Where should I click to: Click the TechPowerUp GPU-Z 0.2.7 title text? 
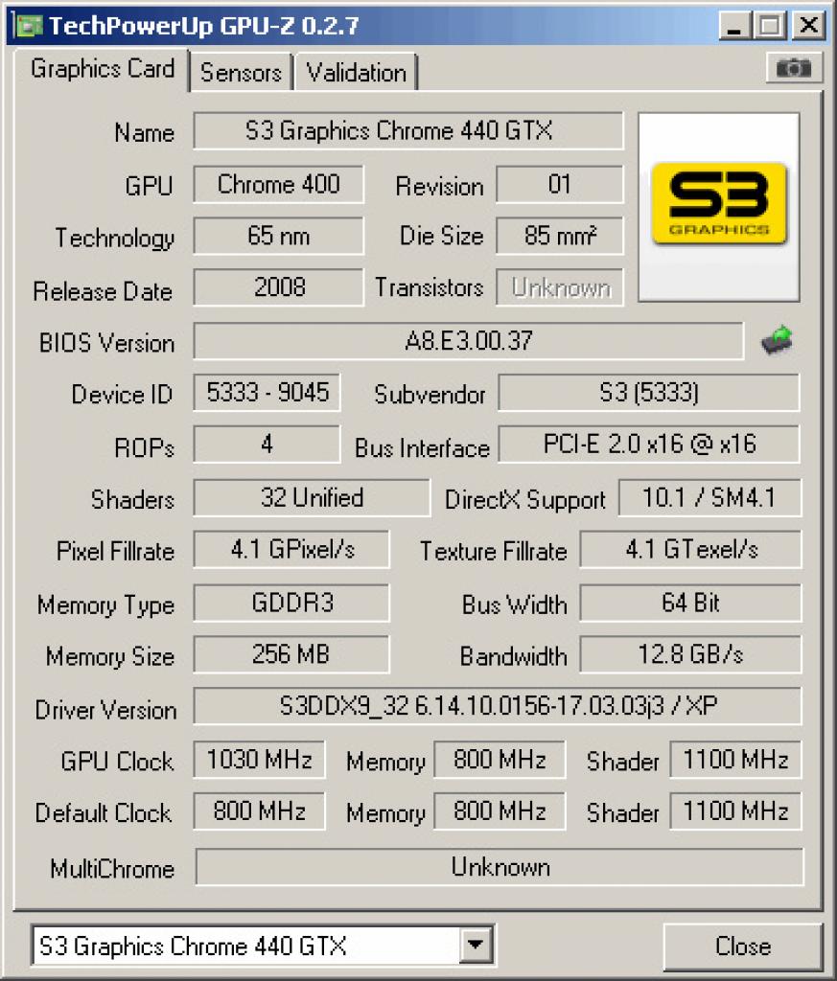[x=204, y=26]
